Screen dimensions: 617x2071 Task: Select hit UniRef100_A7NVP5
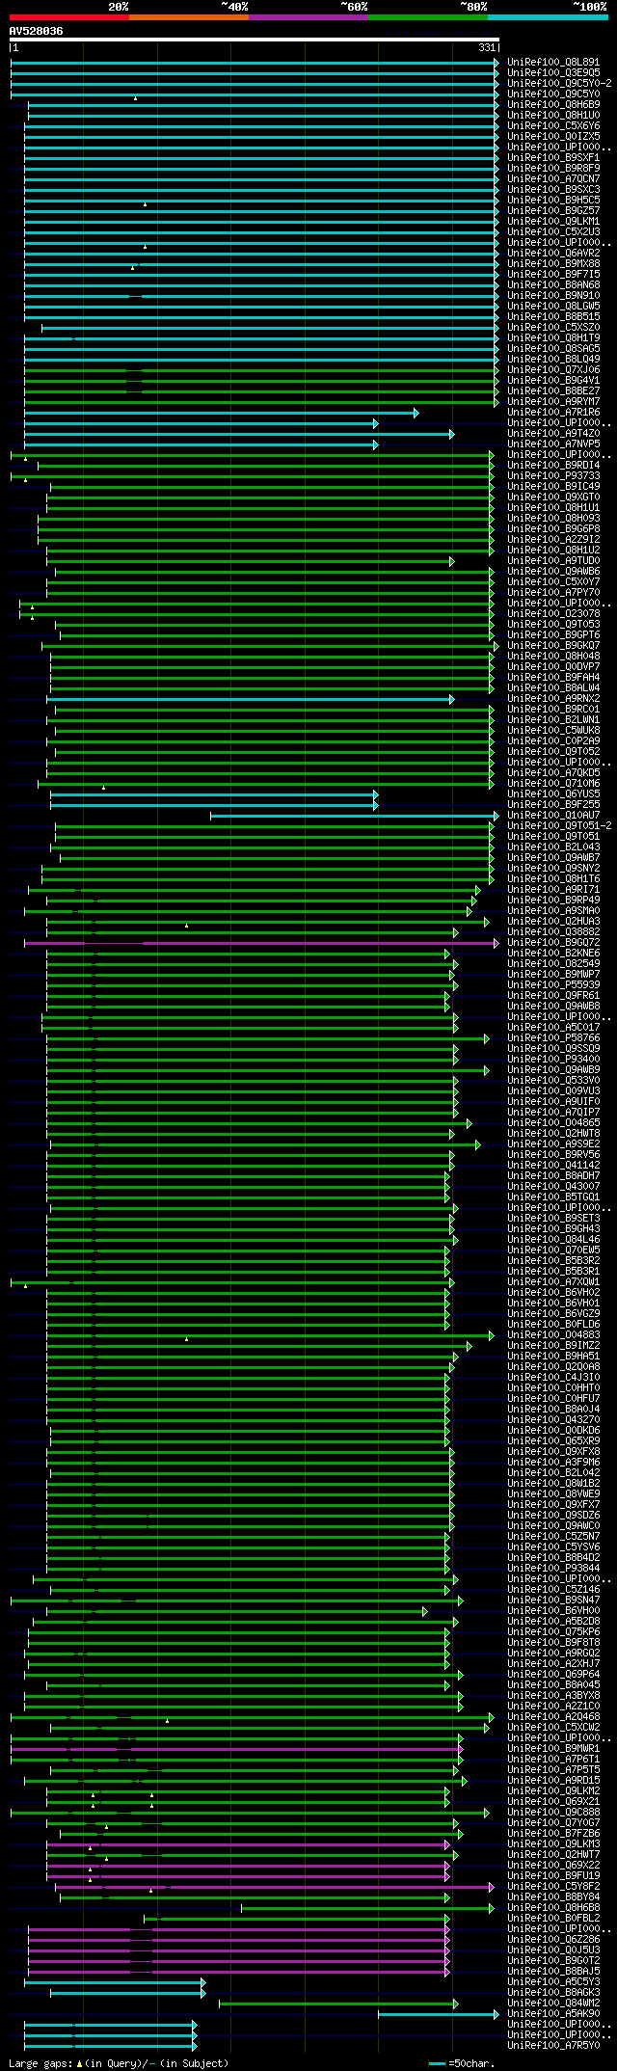pos(553,444)
